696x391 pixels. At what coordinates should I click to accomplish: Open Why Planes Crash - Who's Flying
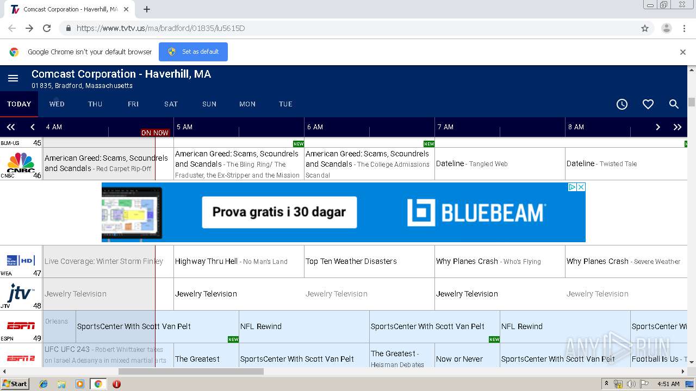point(500,261)
